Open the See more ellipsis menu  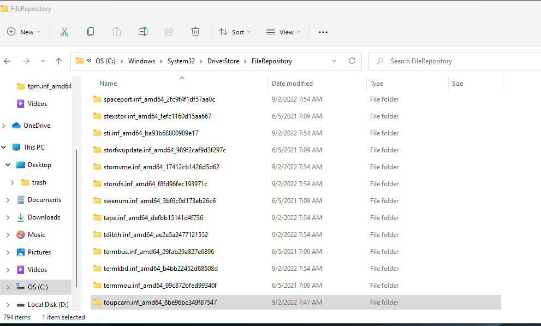323,32
